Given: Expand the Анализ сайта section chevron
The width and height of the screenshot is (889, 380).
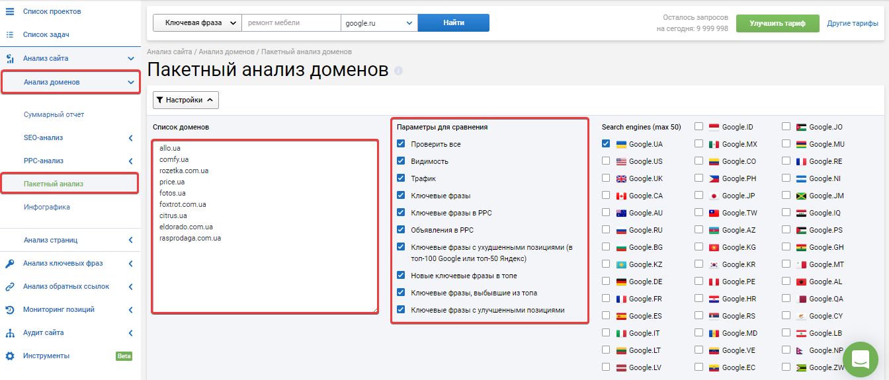Looking at the screenshot, I should coord(131,58).
